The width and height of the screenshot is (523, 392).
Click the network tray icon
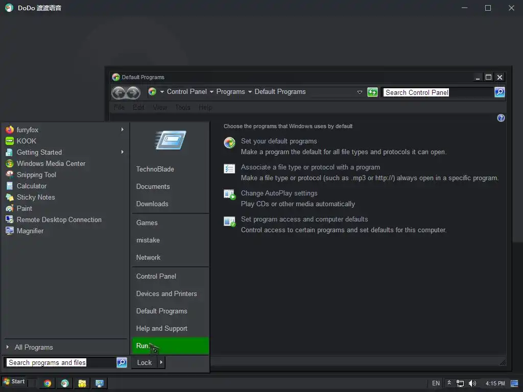460,383
